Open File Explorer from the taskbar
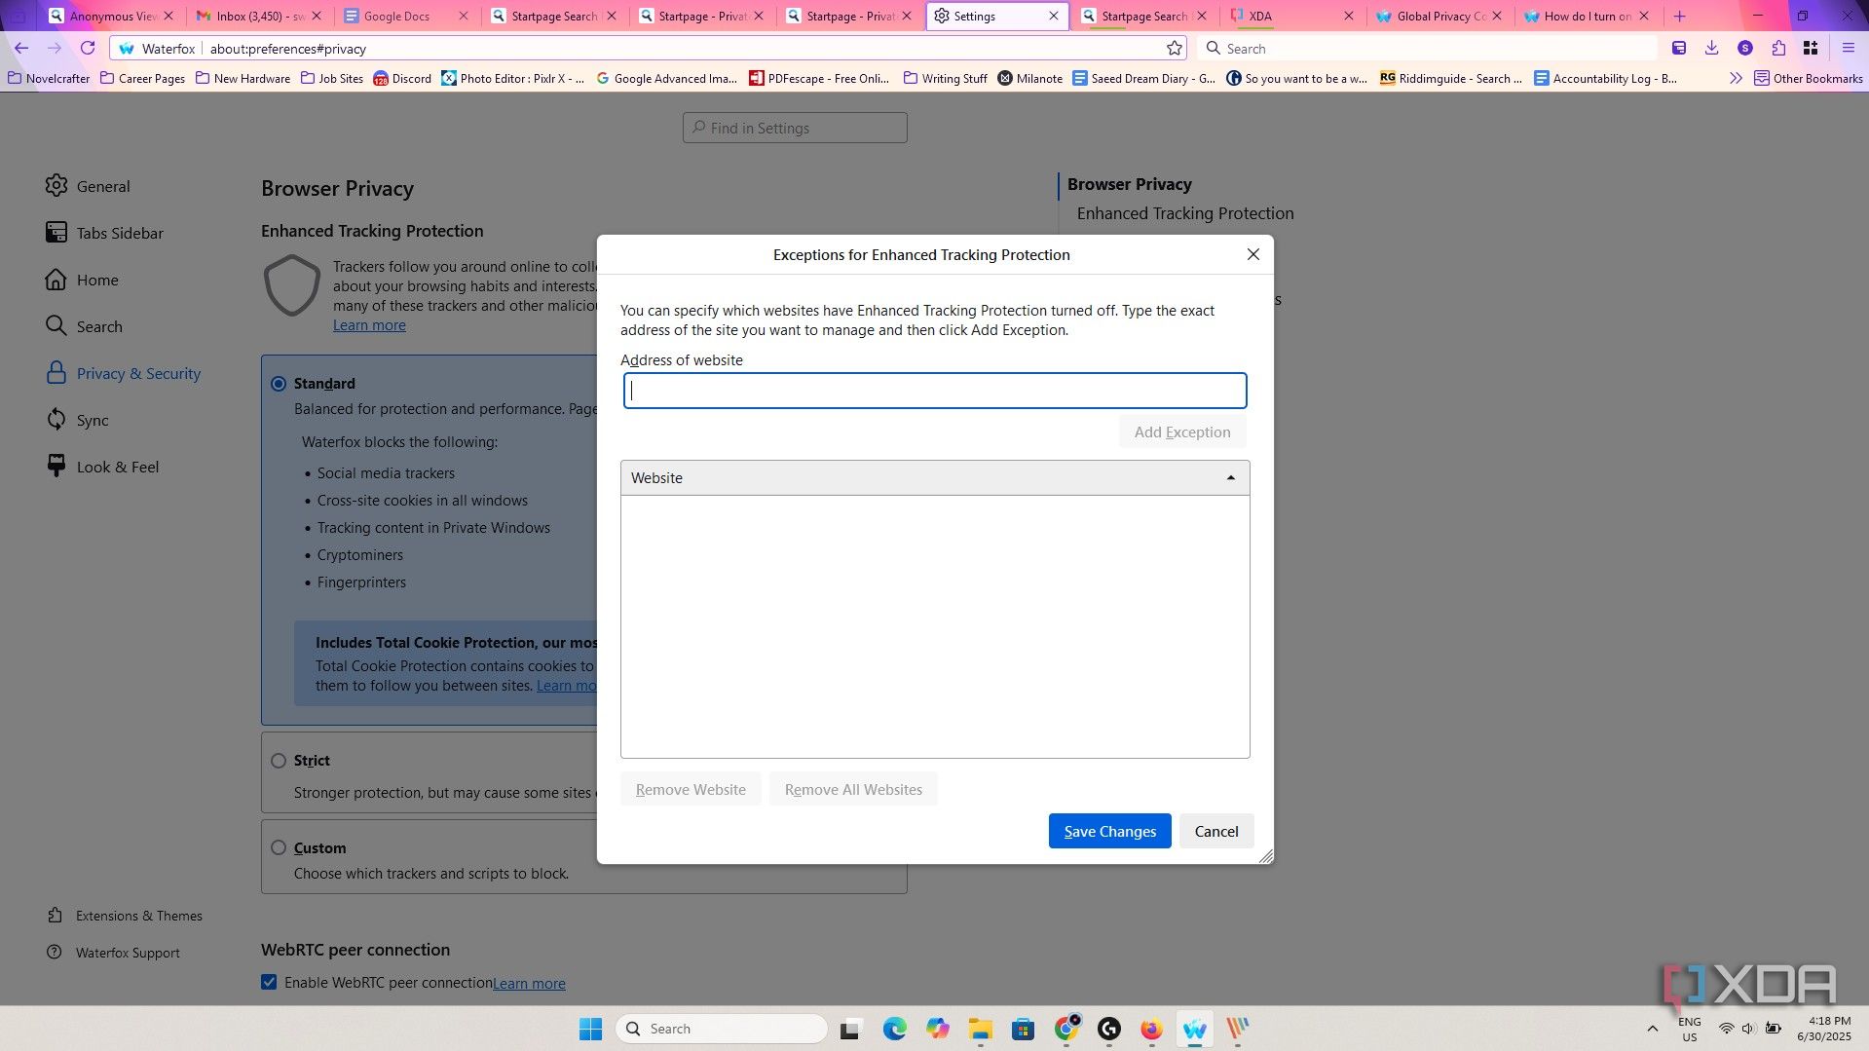Screen dimensions: 1869x1051 [x=980, y=1029]
